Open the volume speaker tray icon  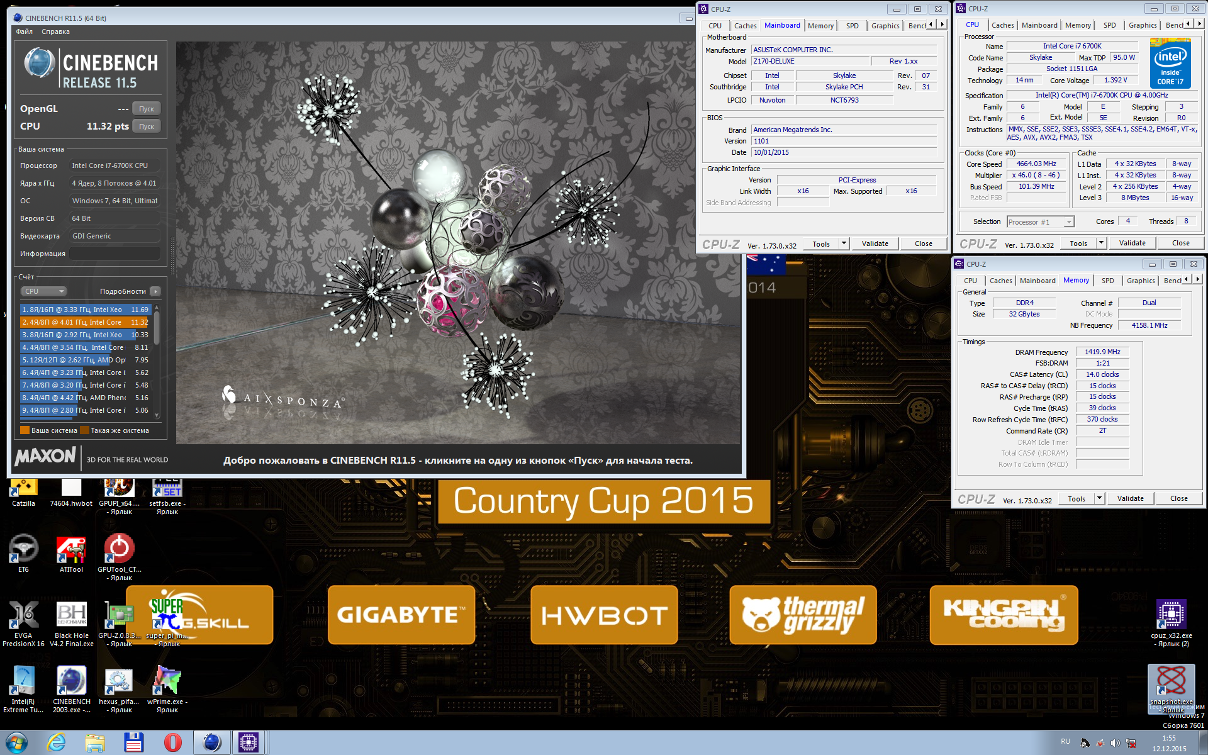(1115, 743)
